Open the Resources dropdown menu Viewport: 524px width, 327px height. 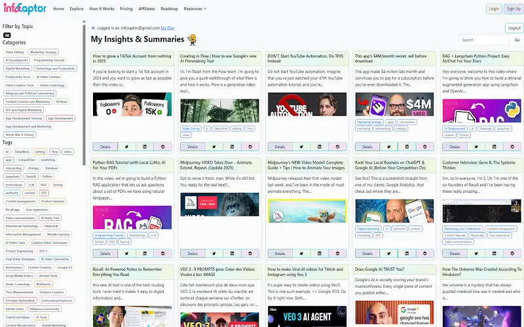tap(195, 9)
